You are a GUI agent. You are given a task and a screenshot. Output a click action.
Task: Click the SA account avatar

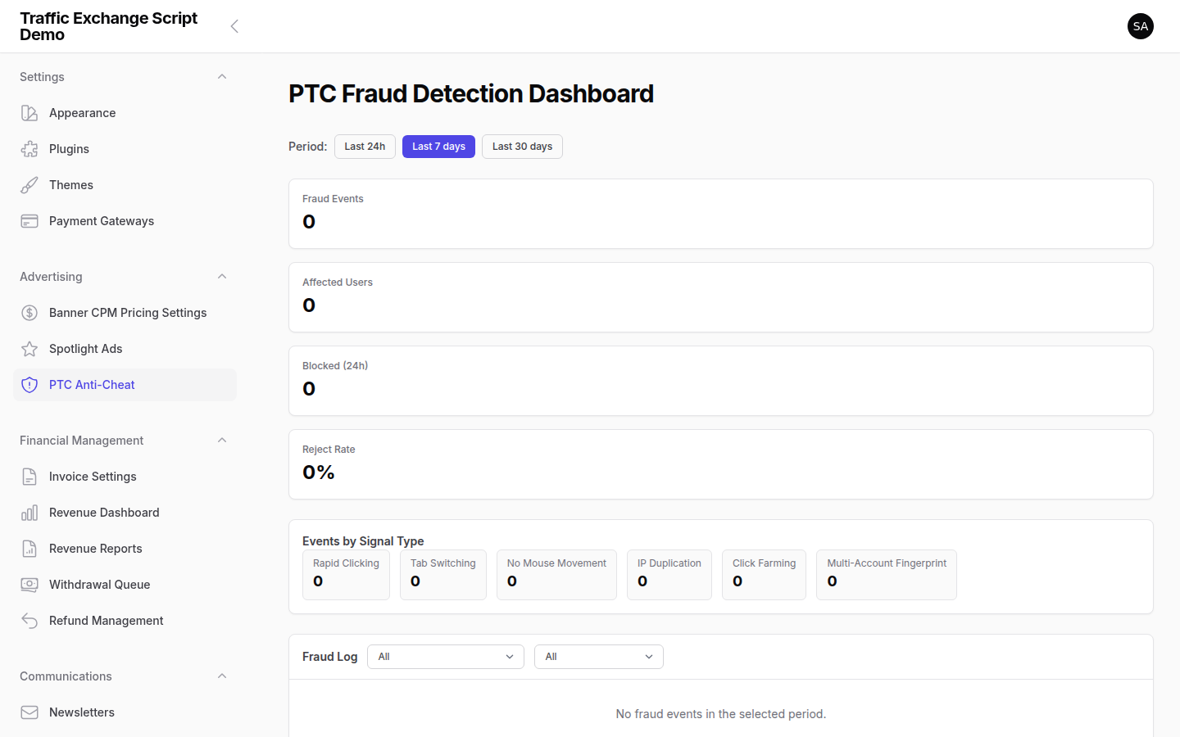click(1141, 26)
